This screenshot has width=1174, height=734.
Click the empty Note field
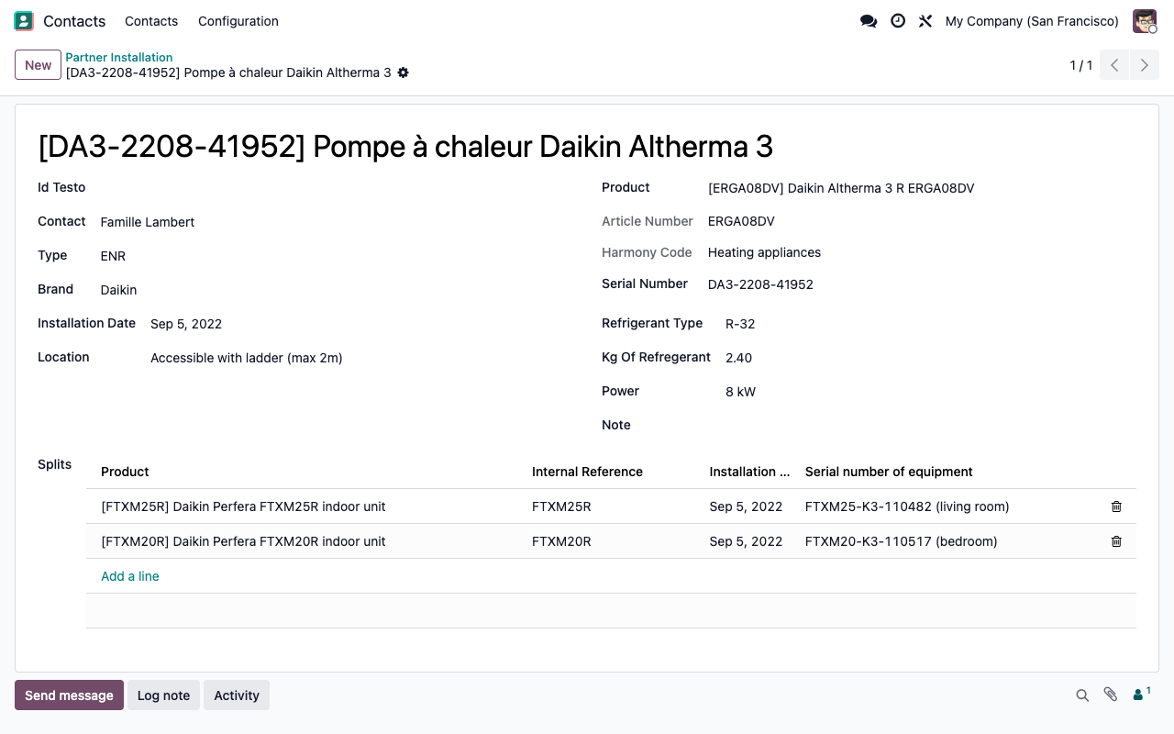click(x=931, y=426)
